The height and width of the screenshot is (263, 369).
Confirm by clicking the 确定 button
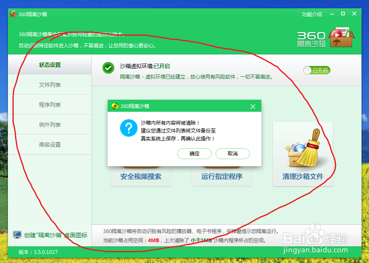tap(194, 154)
